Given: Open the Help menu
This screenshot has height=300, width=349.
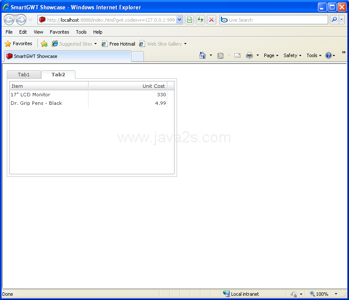Looking at the screenshot, I should (98, 32).
